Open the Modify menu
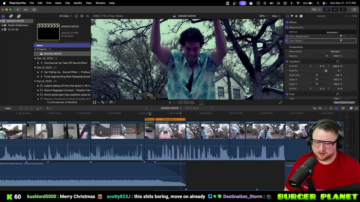Viewport: 360px width, 202px height. pos(78,3)
